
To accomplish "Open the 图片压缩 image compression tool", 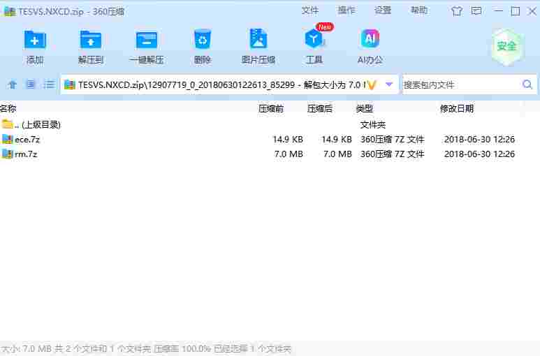I will (258, 39).
